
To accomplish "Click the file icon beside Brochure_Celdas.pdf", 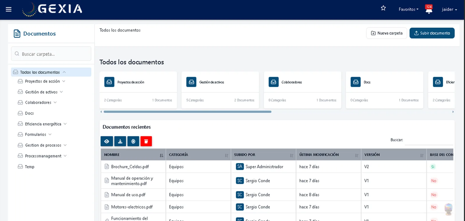I will click(x=107, y=166).
